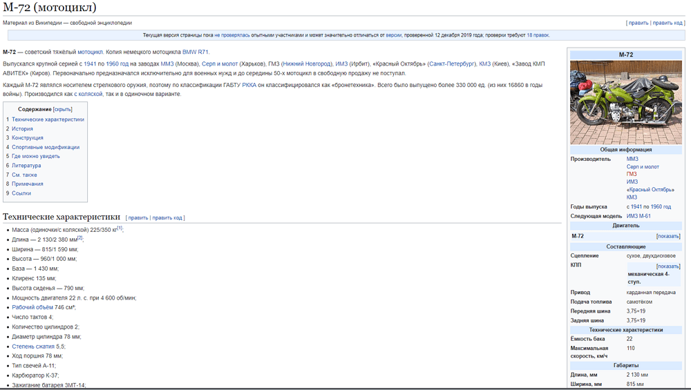Open 'ИМЗ' manufacturer link in the infobox
The height and width of the screenshot is (390, 691).
pyautogui.click(x=632, y=182)
